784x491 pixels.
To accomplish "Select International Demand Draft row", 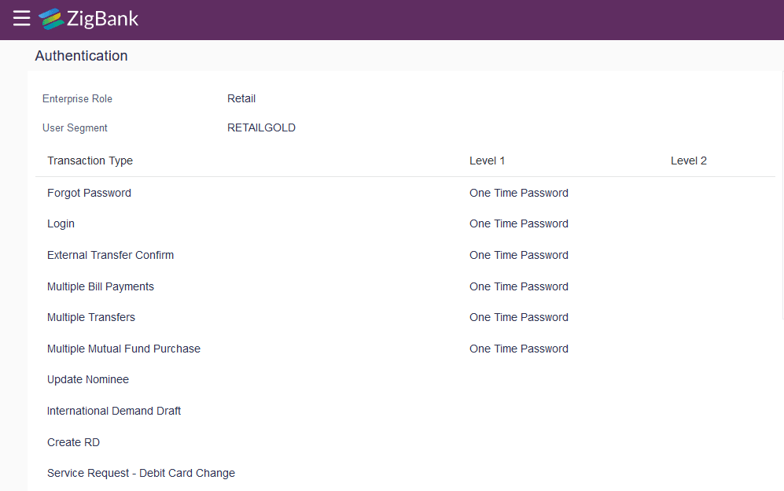I will point(114,411).
